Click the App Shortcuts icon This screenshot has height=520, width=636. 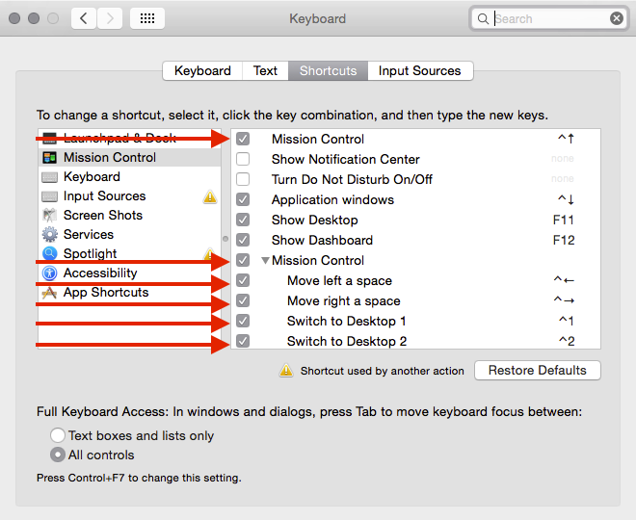(x=49, y=293)
